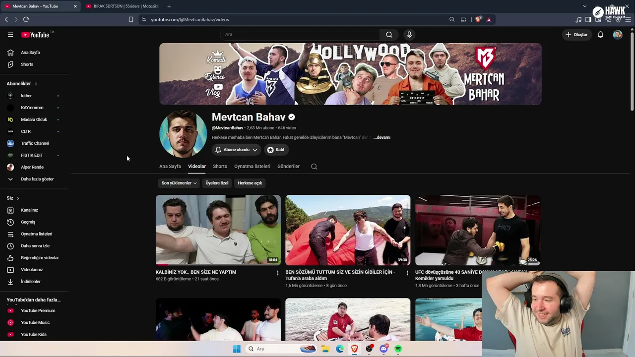
Task: Click the zoom magnifier icon in address bar
Action: pos(452,19)
